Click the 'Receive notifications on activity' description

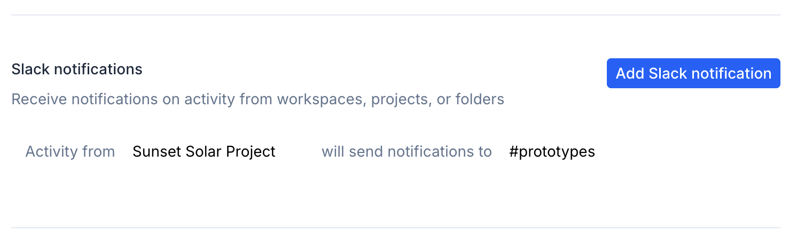(x=257, y=99)
